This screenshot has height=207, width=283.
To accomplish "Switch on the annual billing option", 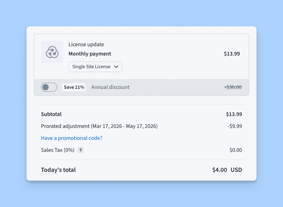I will (49, 87).
